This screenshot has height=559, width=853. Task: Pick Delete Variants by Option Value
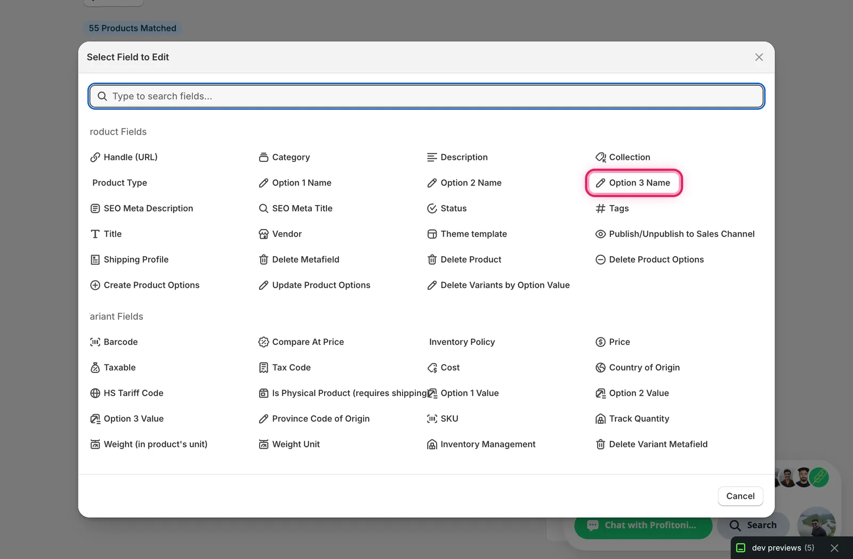498,285
